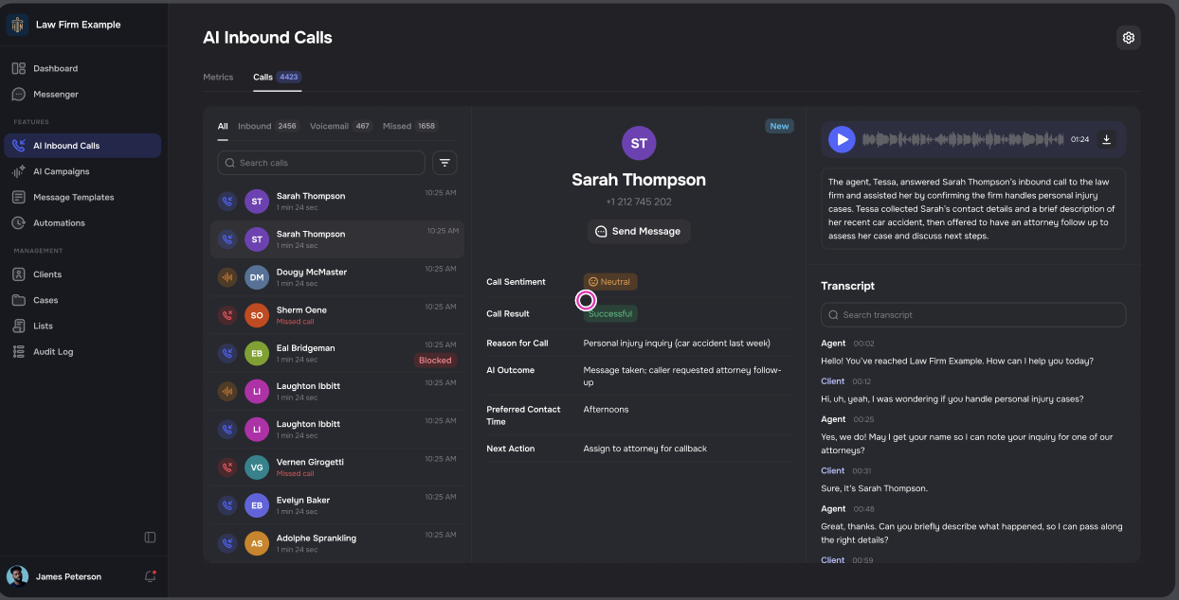Open the Voicemail calls tab

[x=329, y=125]
